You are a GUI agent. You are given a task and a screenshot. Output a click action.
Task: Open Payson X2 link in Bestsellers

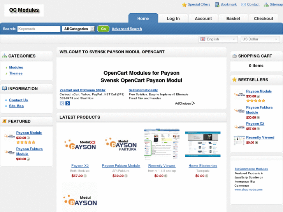coord(255,124)
